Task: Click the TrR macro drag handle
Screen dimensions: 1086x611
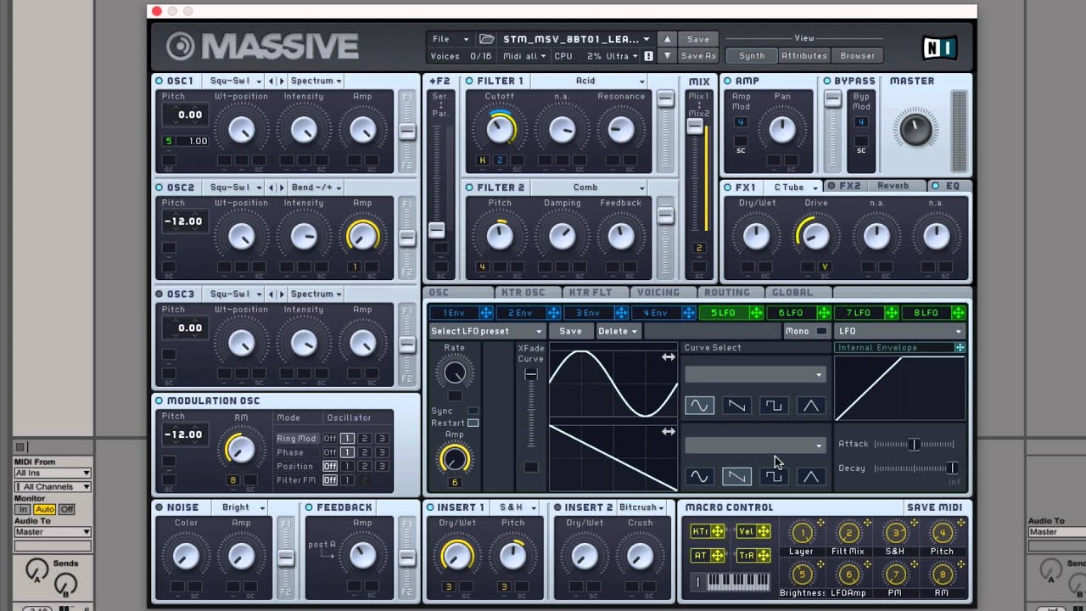Action: click(763, 555)
